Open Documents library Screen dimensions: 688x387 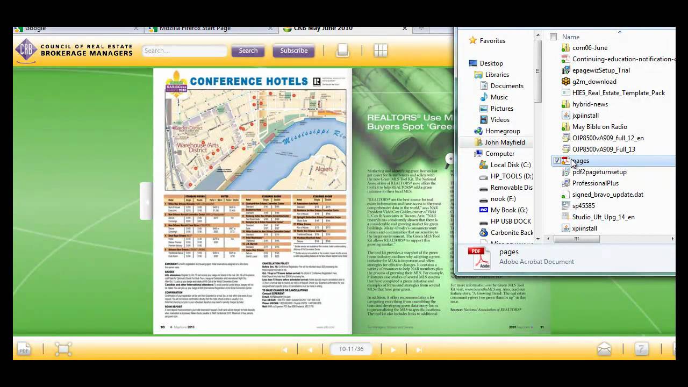pos(501,86)
